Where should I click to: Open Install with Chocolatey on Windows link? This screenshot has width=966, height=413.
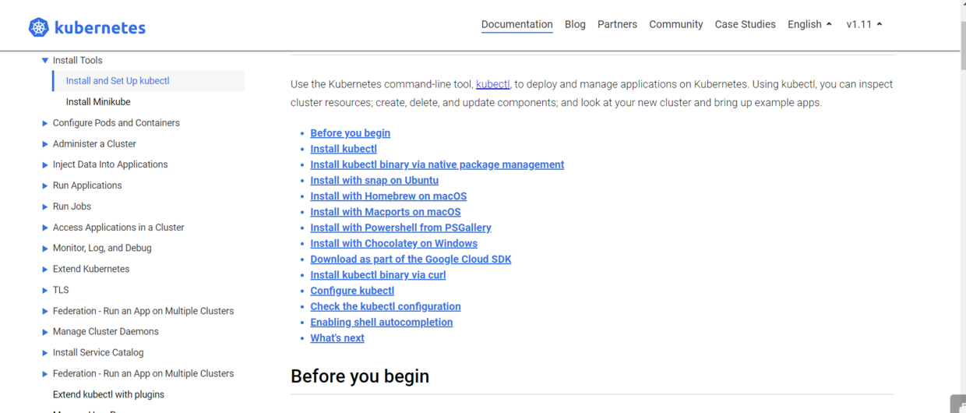point(393,243)
